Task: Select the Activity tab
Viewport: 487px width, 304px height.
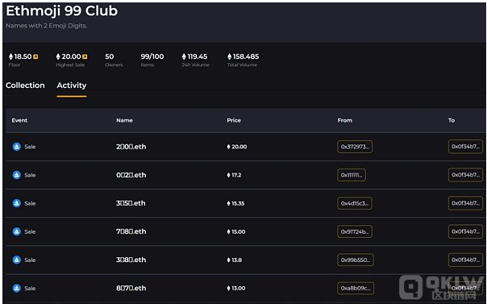Action: 72,85
